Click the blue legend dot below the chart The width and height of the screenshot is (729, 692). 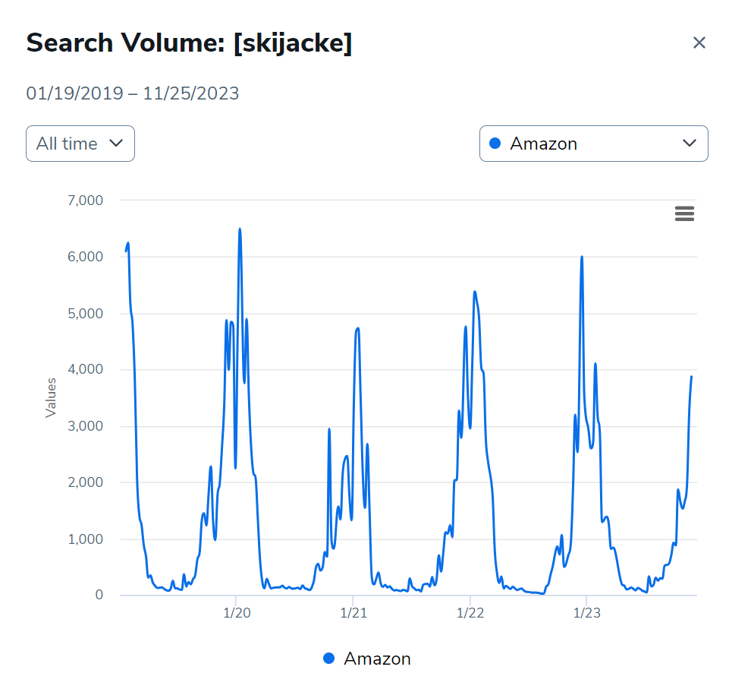(328, 658)
